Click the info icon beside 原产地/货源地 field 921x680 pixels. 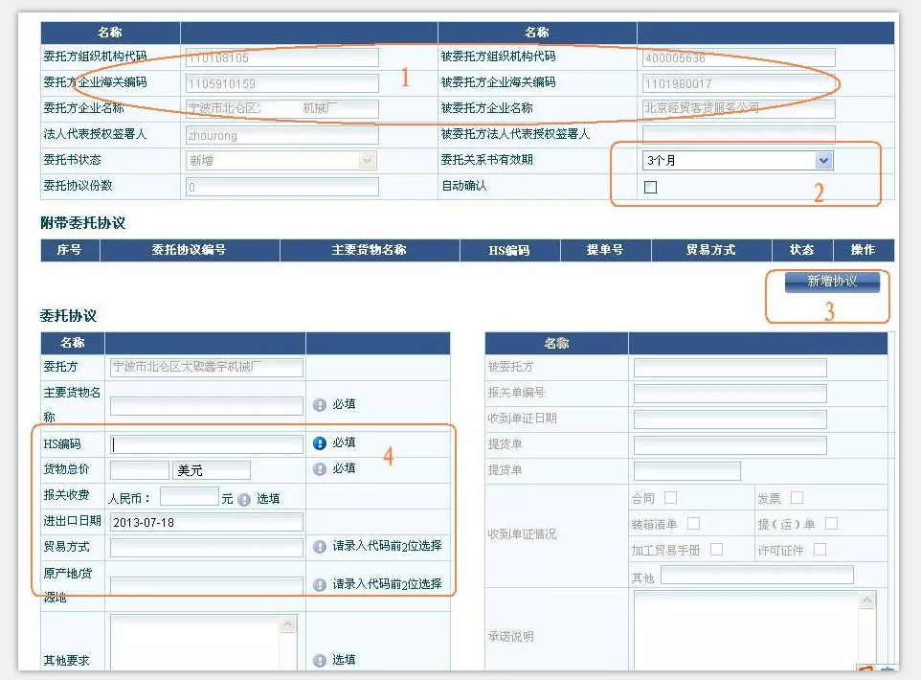(x=320, y=585)
